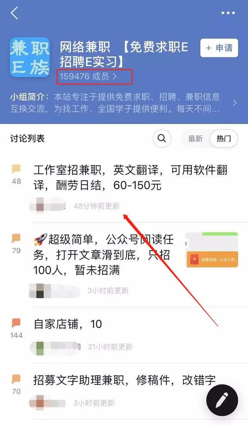Switch to the 最新 sort tab
The image size is (248, 426).
[x=196, y=139]
